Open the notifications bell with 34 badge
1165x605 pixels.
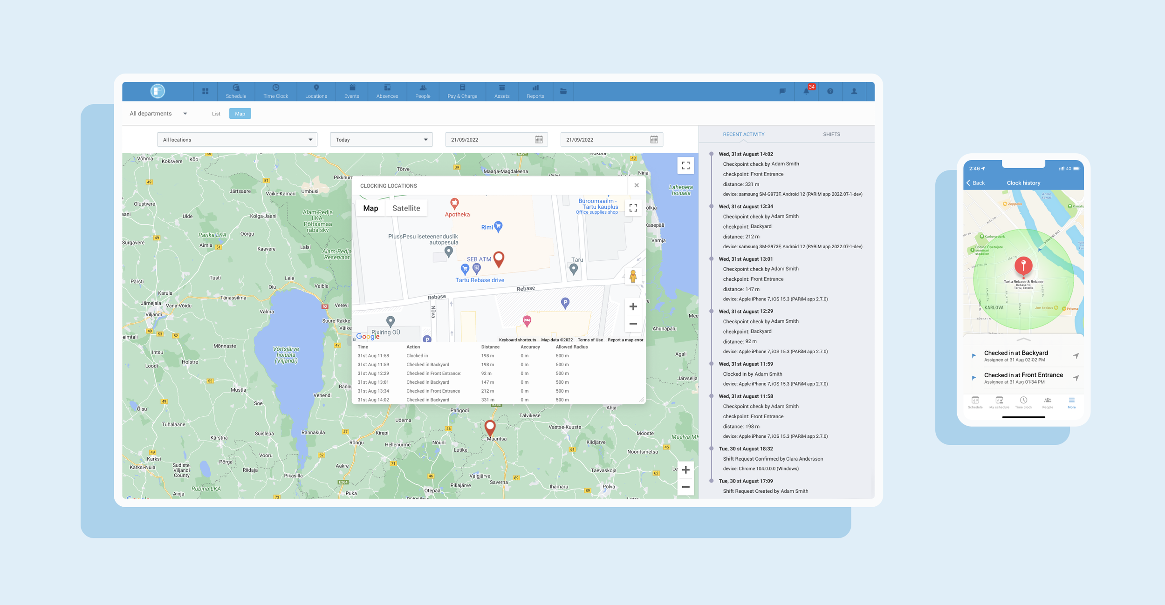[x=806, y=91]
